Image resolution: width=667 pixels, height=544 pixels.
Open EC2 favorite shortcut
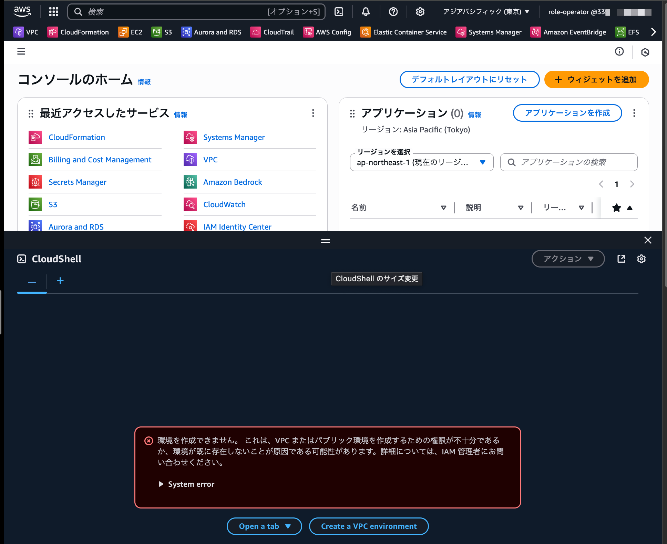130,32
